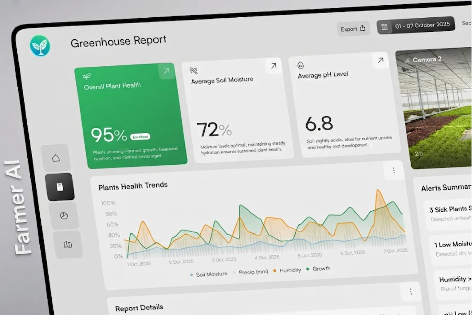
Task: Open Report Details three-dot menu
Action: 411,292
